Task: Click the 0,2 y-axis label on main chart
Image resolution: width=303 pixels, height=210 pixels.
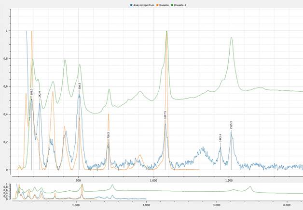Action: (5, 142)
